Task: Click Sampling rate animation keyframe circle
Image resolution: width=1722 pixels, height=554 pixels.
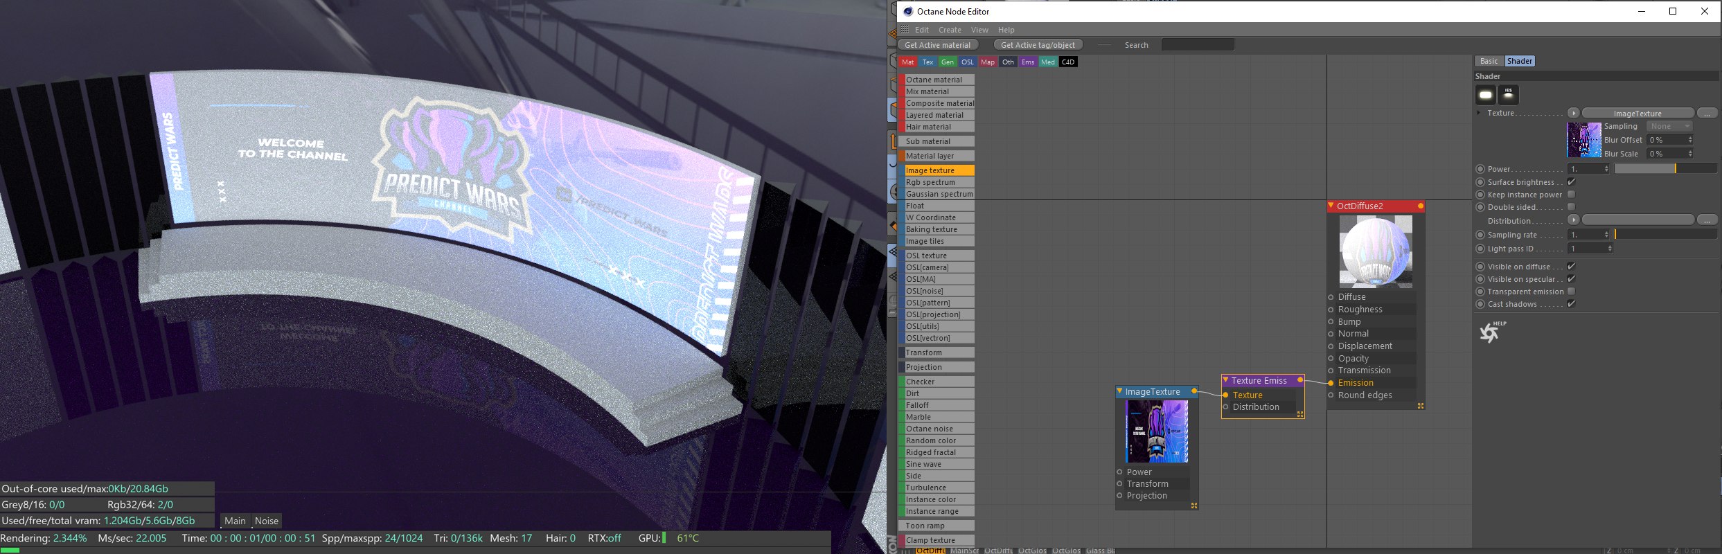Action: tap(1480, 235)
